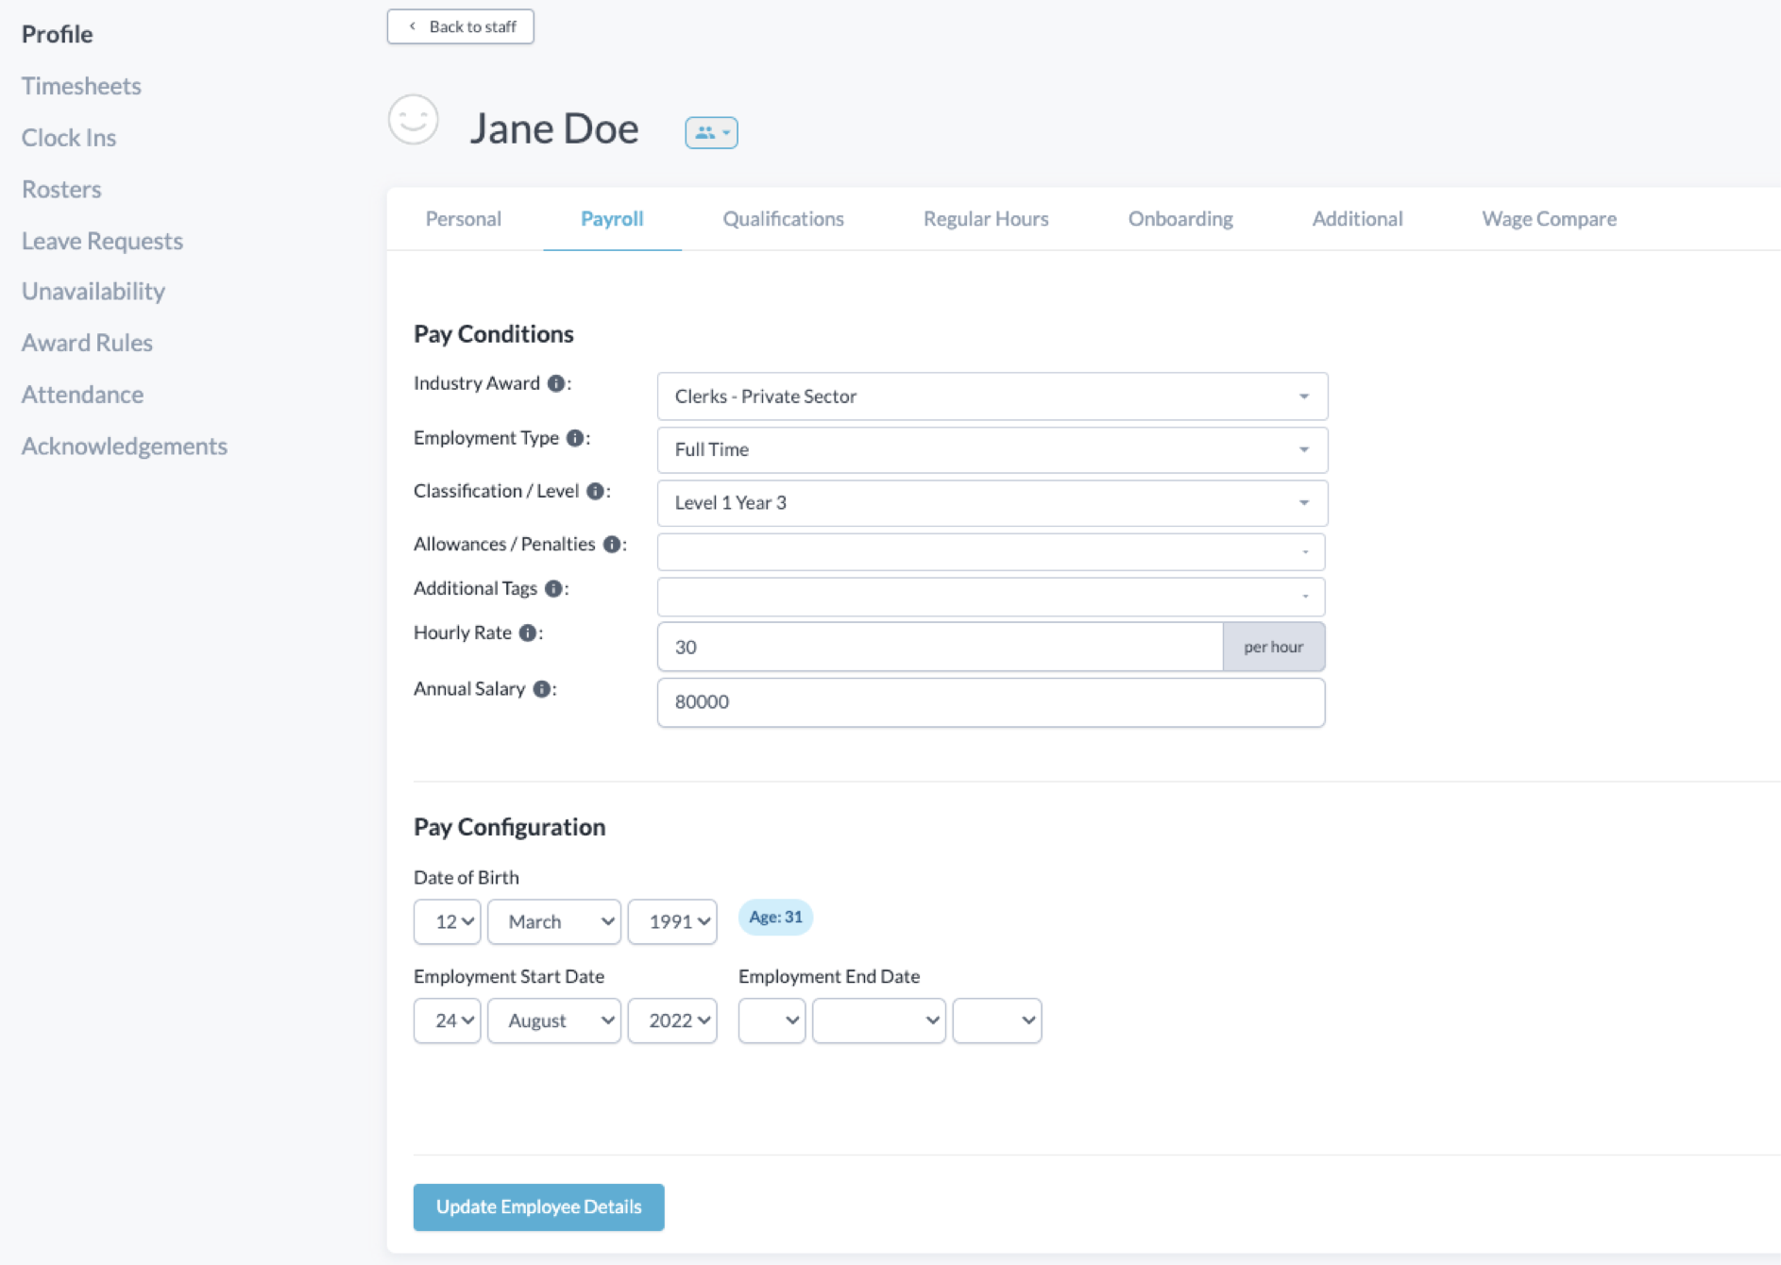The width and height of the screenshot is (1781, 1265).
Task: Open the employment start year dropdown
Action: click(672, 1020)
